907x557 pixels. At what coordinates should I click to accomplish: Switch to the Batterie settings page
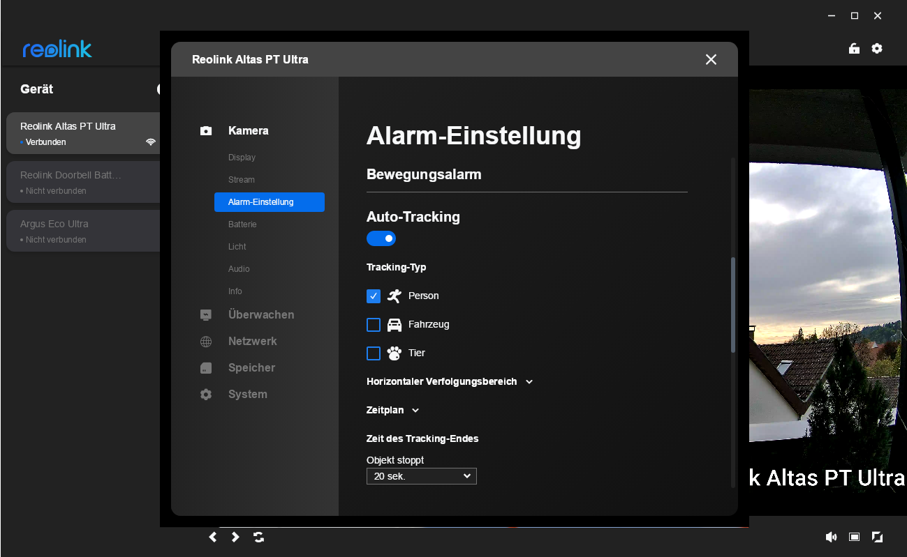tap(242, 224)
